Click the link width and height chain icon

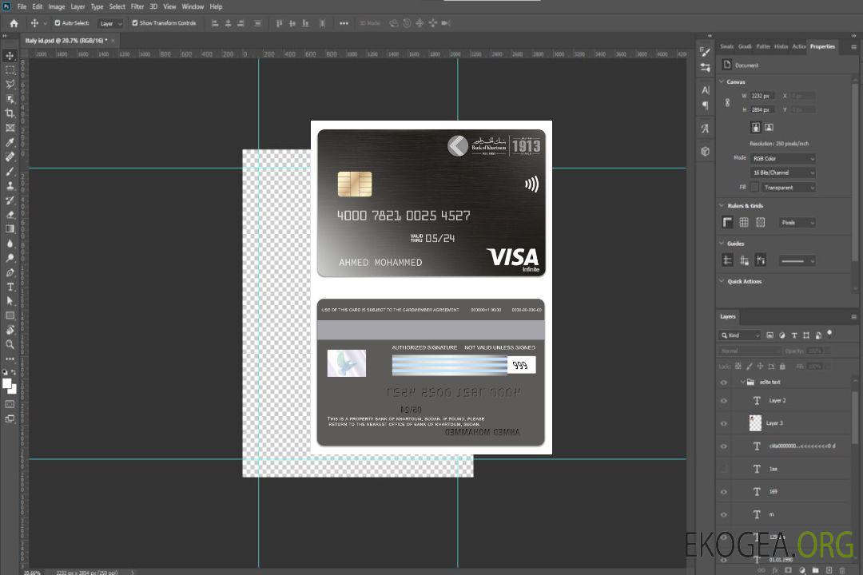728,103
